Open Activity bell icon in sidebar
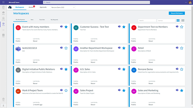193x108 pixels. (x=3, y=19)
